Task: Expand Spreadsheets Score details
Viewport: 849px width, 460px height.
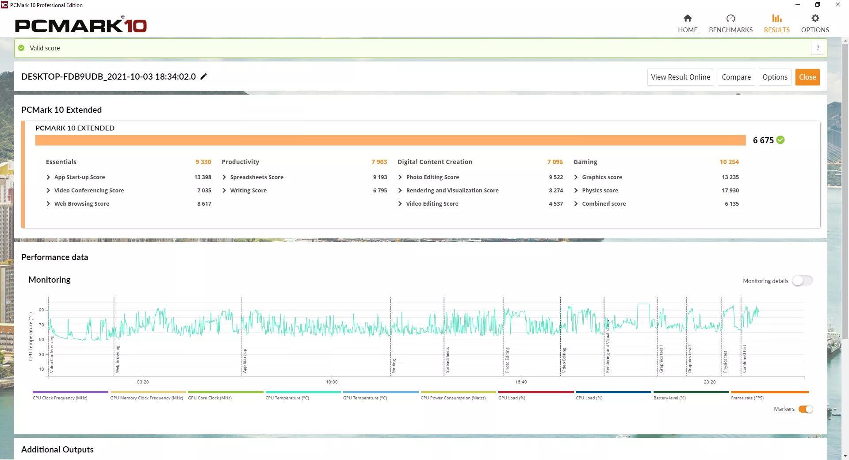Action: (x=224, y=177)
